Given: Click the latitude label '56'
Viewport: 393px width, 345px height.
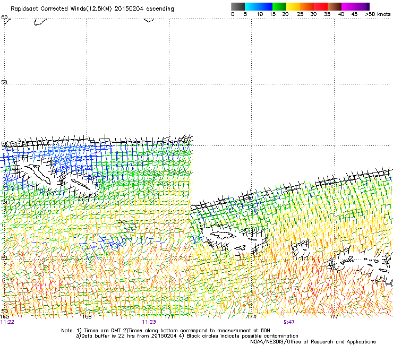Looking at the screenshot, I should 4,144.
